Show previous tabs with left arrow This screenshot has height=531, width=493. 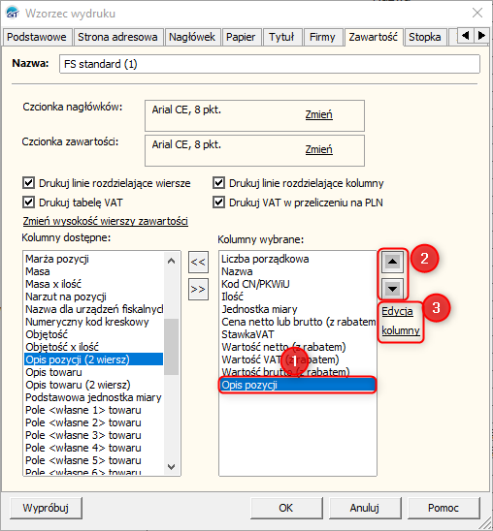pos(466,35)
